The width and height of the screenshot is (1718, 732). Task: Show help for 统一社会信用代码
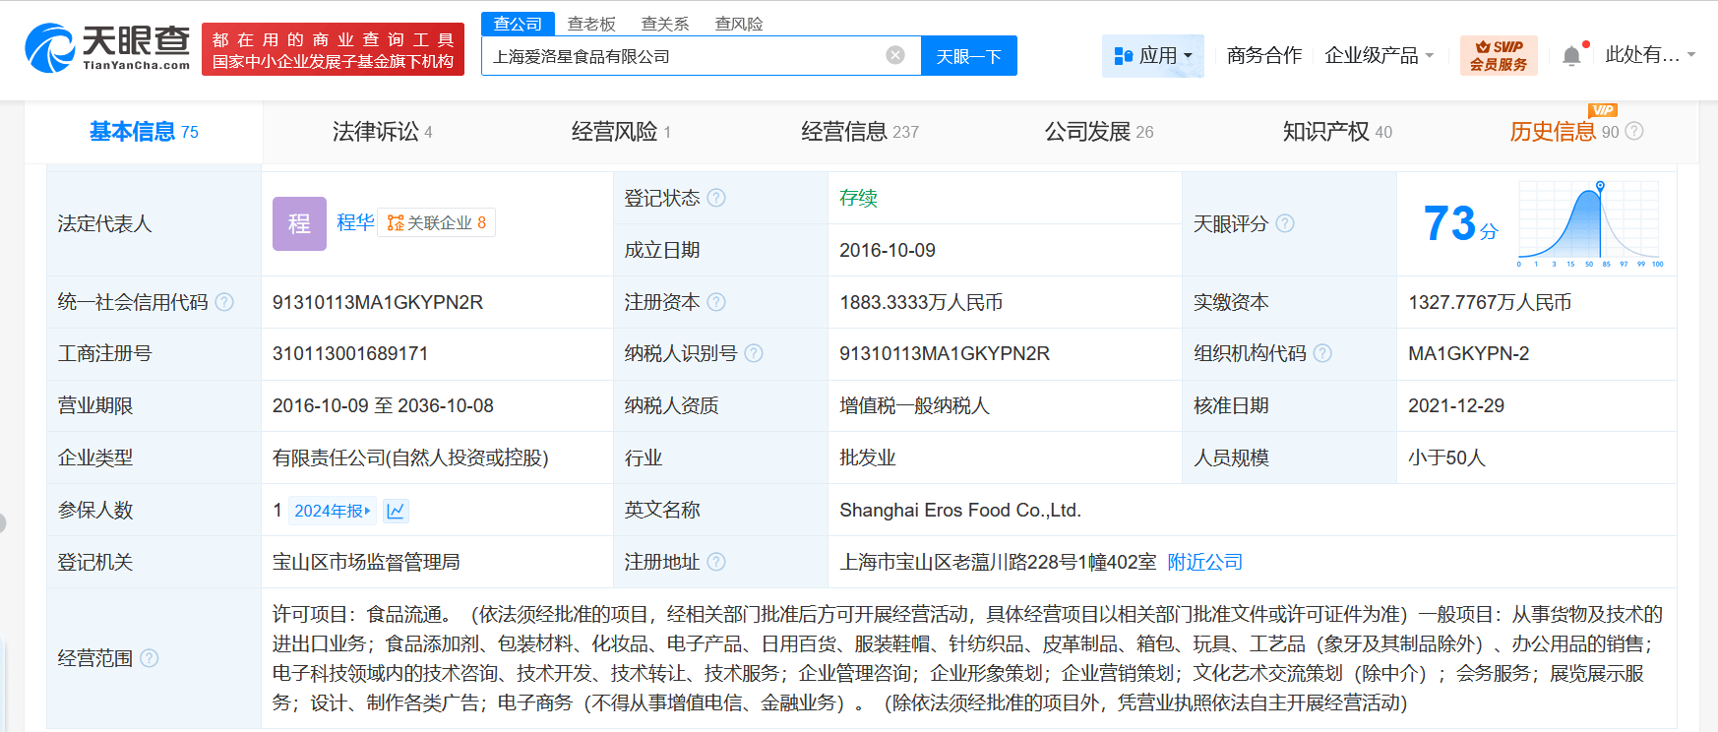pos(224,302)
